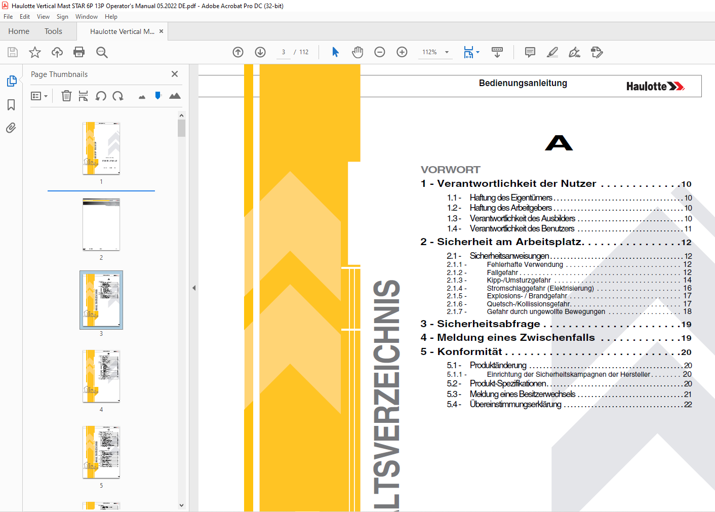Zoom in with plus icon
Viewport: 715px width, 512px height.
point(402,52)
